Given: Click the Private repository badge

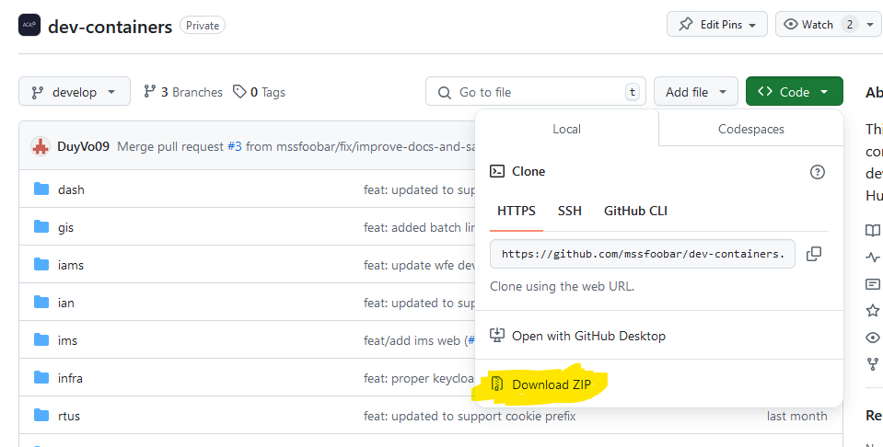Looking at the screenshot, I should click(x=203, y=26).
